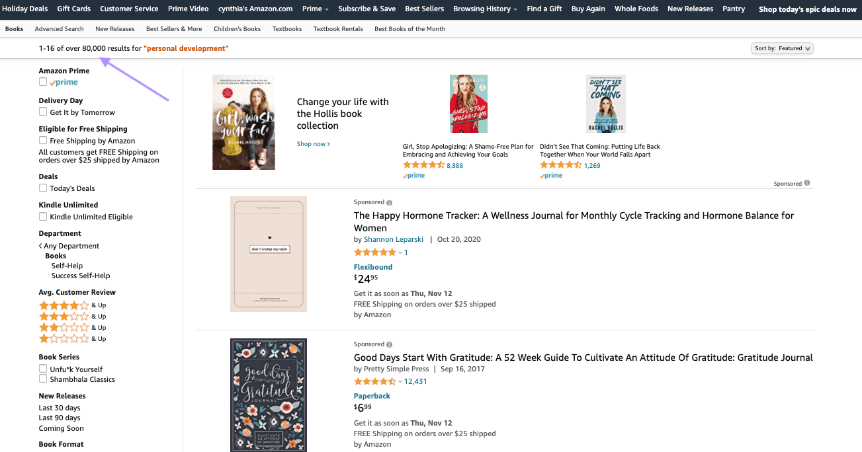Image resolution: width=862 pixels, height=452 pixels.
Task: Check Today's Deals filter
Action: [x=42, y=188]
